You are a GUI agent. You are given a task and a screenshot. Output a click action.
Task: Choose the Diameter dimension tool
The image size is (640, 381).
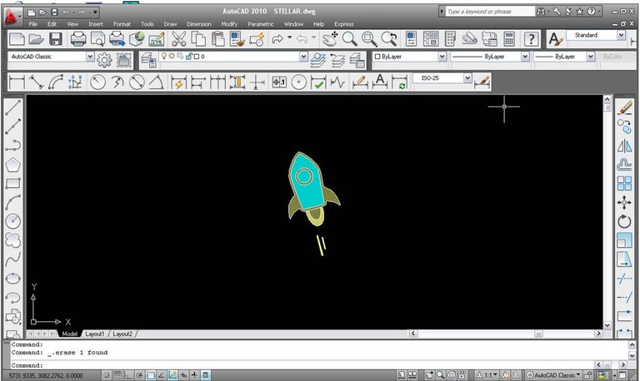(137, 82)
